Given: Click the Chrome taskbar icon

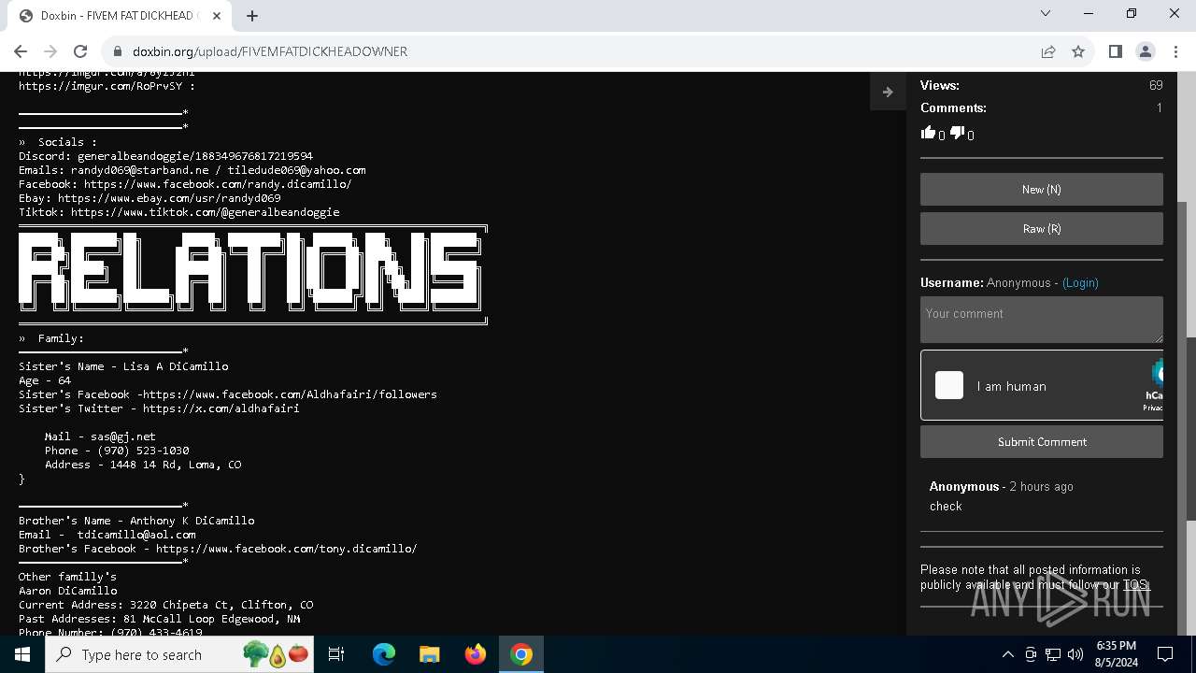Looking at the screenshot, I should 521,654.
